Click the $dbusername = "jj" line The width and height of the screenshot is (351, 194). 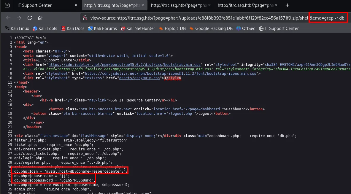click(42, 176)
